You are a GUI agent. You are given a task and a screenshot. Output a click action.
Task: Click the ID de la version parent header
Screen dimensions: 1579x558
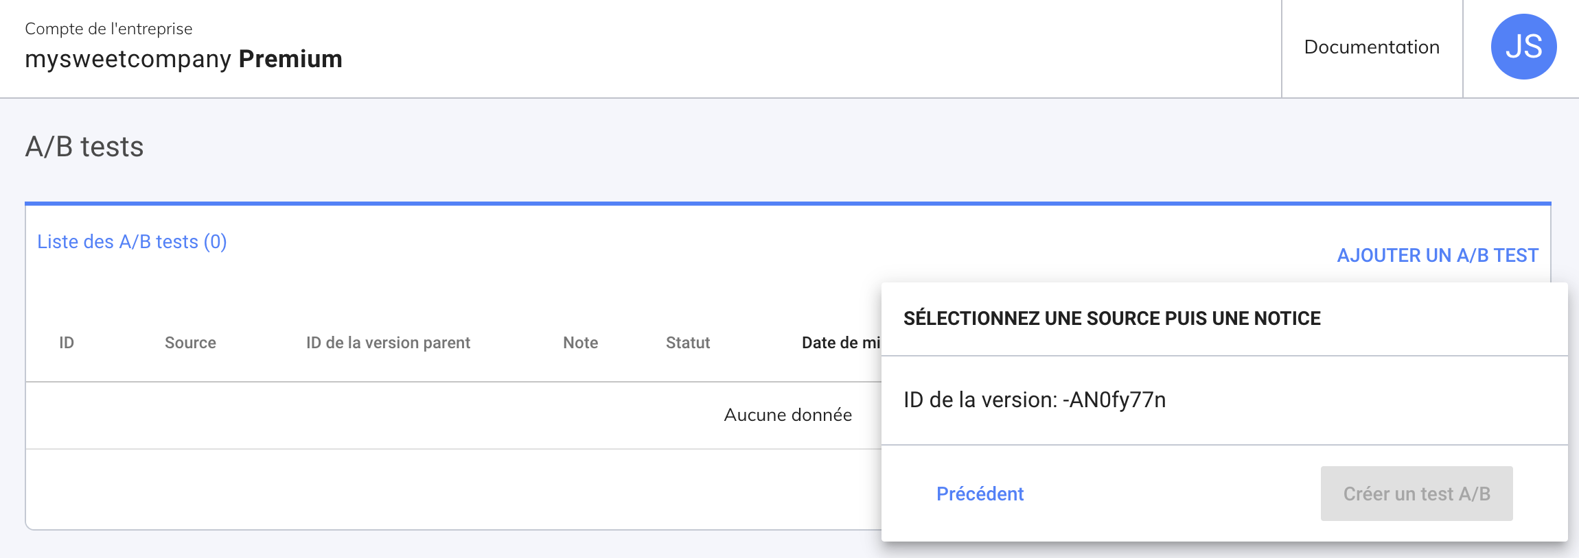click(x=388, y=343)
